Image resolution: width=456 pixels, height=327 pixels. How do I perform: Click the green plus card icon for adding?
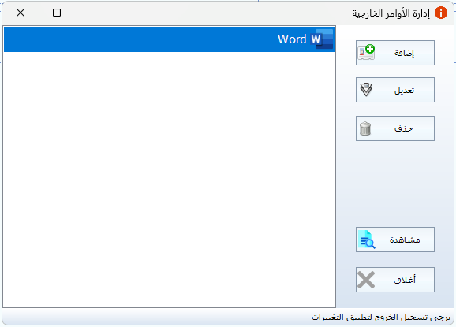pyautogui.click(x=366, y=52)
